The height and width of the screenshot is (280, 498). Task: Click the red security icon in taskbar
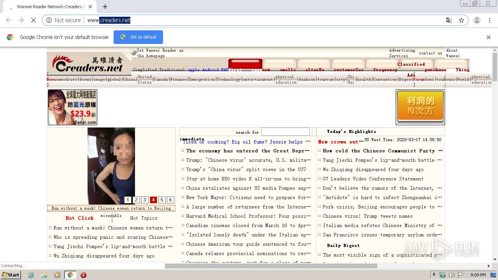coord(83,275)
